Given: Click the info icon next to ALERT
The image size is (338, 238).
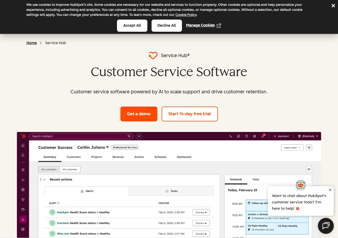Looking at the screenshot, I should (x=58, y=203).
